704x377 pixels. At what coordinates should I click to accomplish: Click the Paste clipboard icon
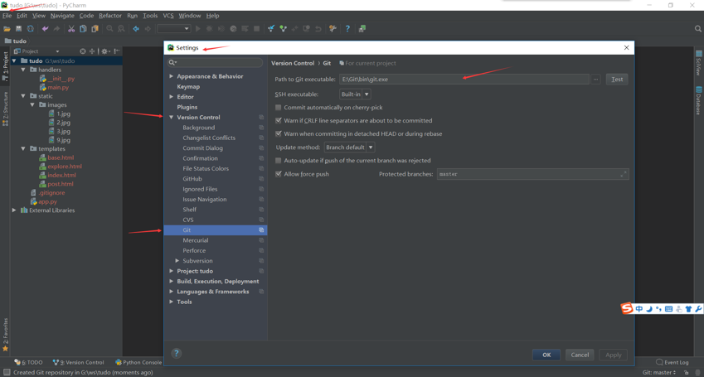pyautogui.click(x=95, y=29)
